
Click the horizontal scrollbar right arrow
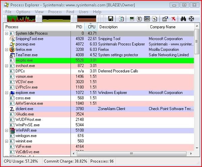pyautogui.click(x=191, y=154)
